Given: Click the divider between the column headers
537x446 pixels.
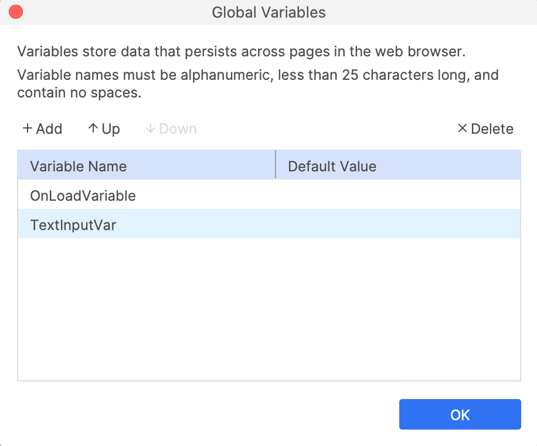Looking at the screenshot, I should coord(276,165).
